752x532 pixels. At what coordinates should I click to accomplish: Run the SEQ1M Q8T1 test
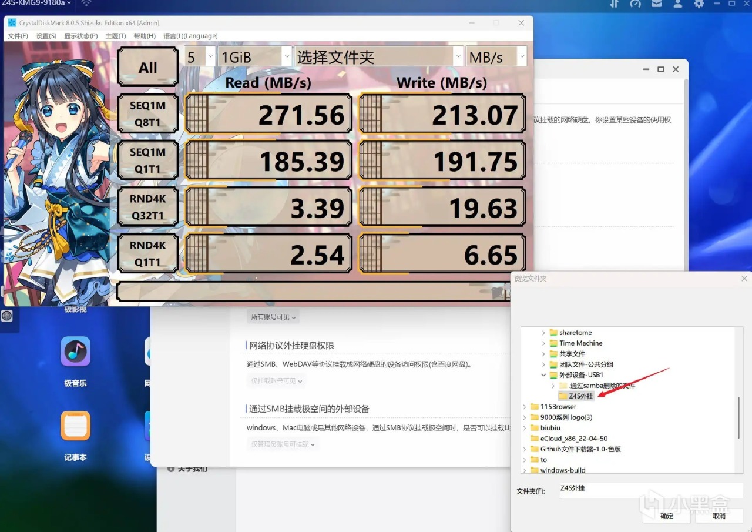pos(148,114)
